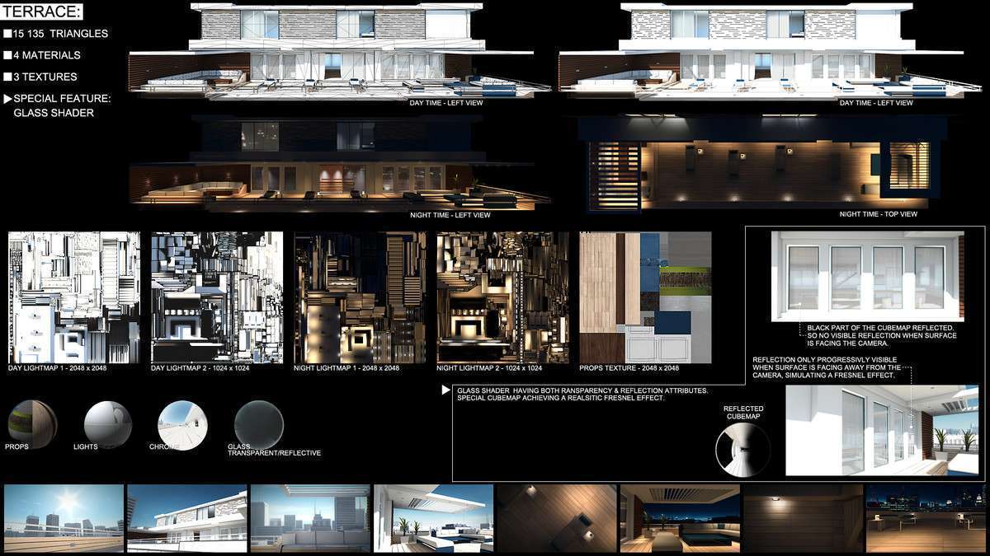Click the 3 TEXTURES text
990x556 pixels.
[45, 77]
